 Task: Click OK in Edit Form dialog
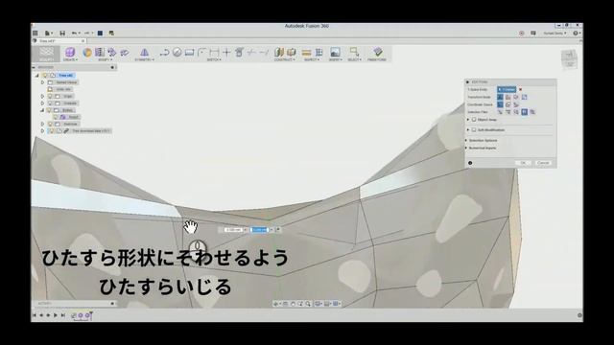(x=523, y=163)
